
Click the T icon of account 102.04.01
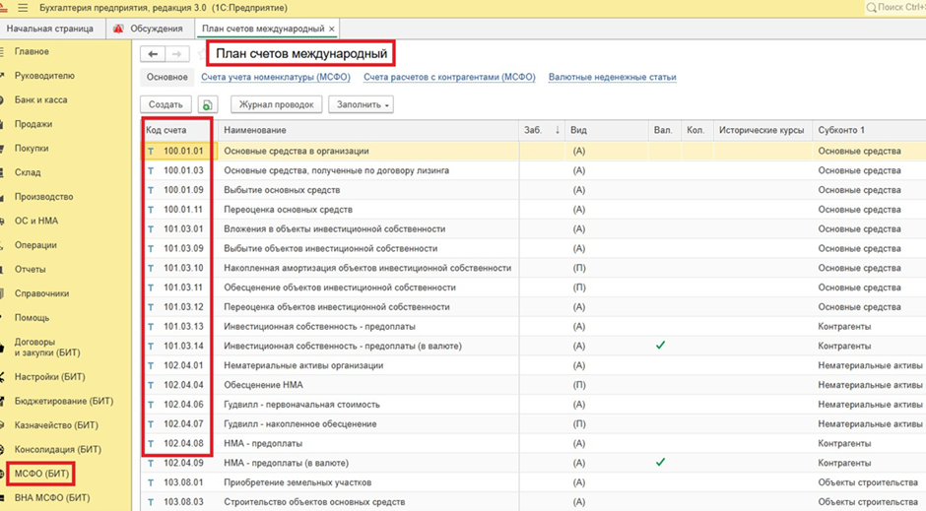coord(151,365)
